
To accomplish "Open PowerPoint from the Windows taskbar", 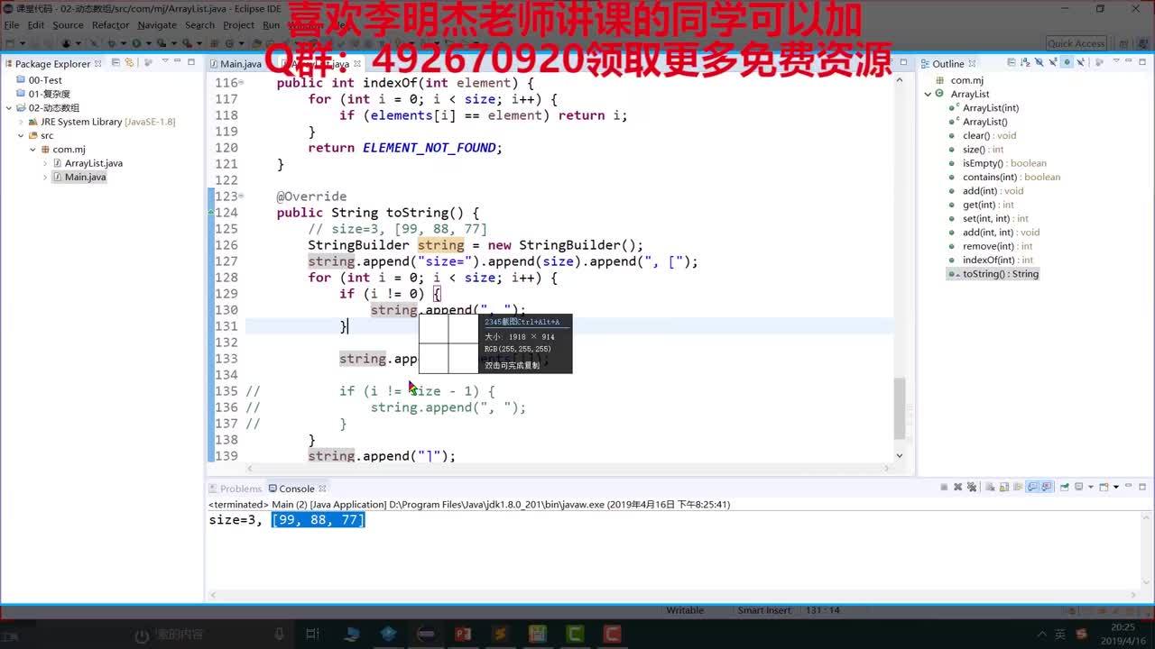I will (462, 635).
